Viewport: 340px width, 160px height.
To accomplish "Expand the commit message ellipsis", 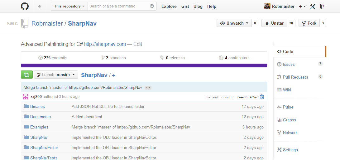I will click(148, 88).
